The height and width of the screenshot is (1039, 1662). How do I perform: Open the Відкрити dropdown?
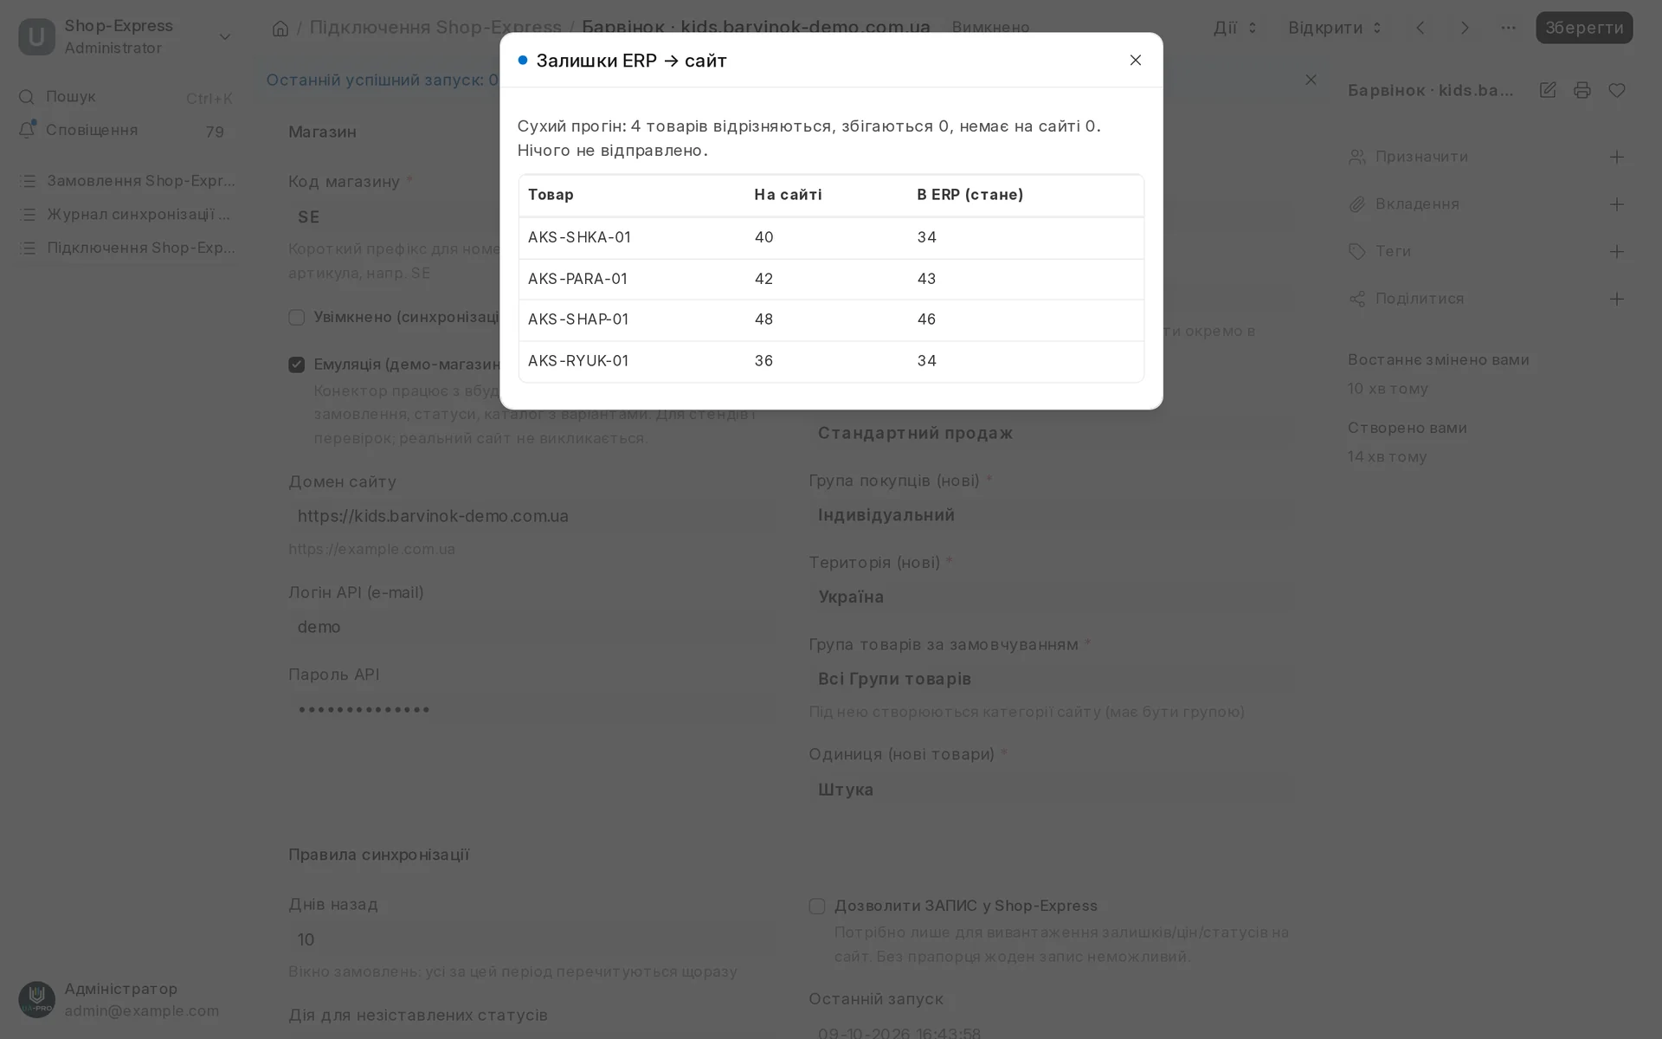coord(1335,28)
